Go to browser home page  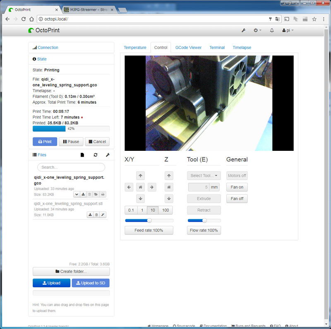[x=31, y=19]
